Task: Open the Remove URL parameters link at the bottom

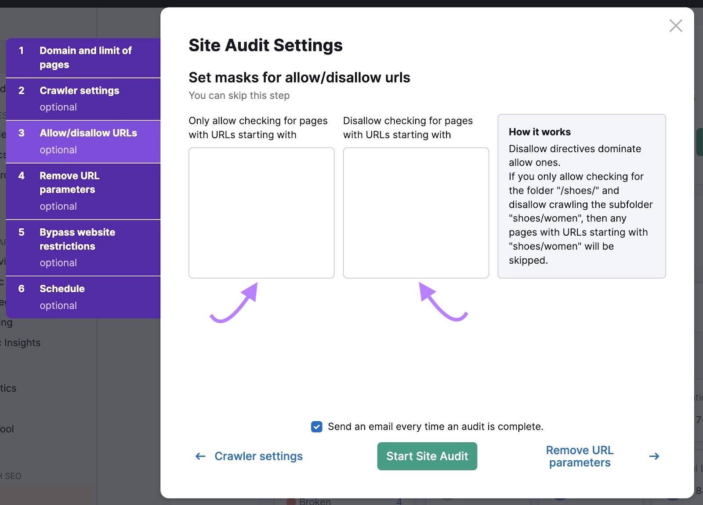Action: pyautogui.click(x=580, y=456)
